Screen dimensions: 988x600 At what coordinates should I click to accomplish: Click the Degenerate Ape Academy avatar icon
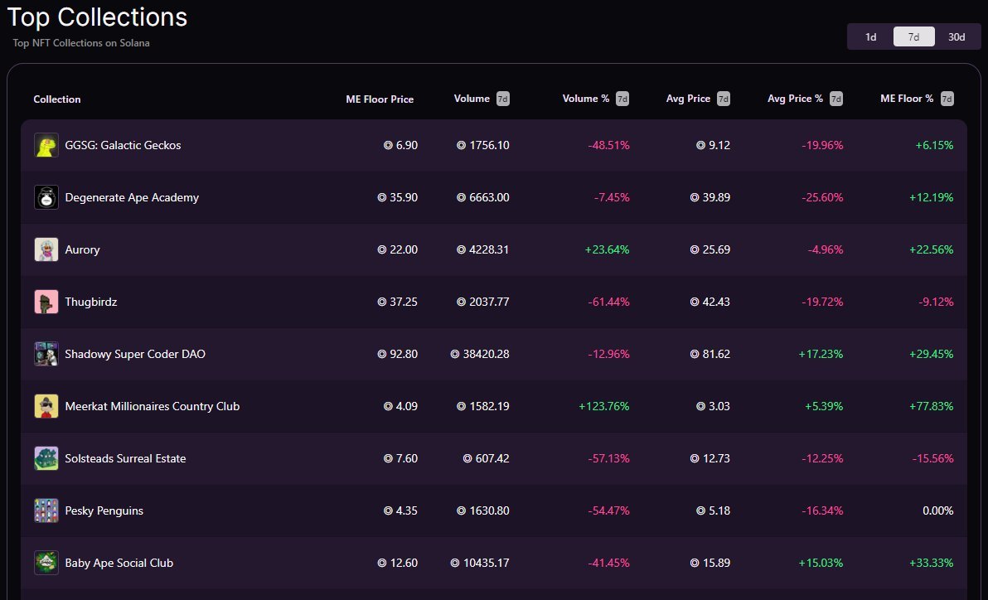46,197
